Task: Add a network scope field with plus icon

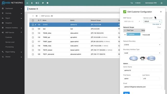Action: pos(125,30)
